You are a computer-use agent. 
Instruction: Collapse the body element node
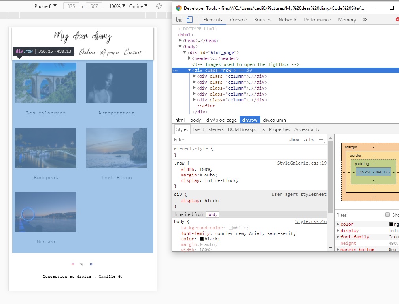180,47
